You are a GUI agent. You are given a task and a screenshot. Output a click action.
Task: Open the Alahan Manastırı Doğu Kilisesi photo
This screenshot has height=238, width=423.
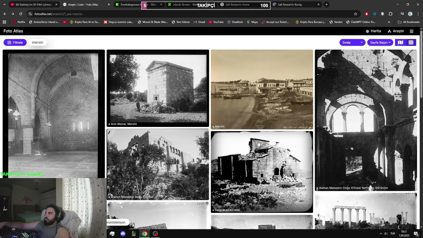(x=158, y=165)
